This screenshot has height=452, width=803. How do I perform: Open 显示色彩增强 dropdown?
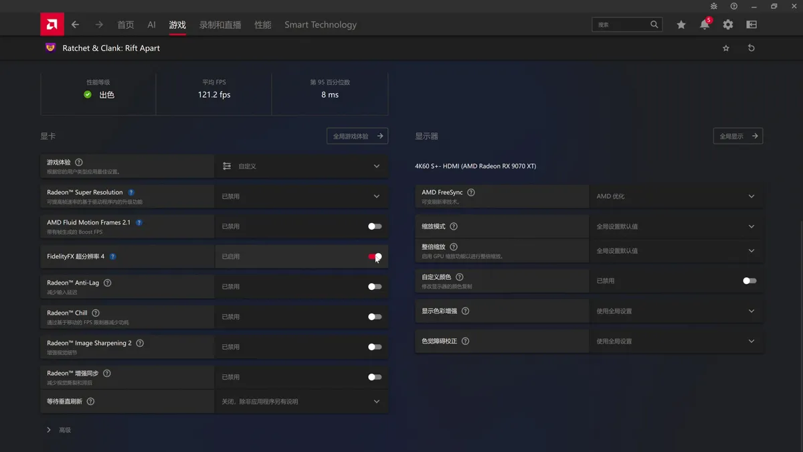pyautogui.click(x=676, y=311)
